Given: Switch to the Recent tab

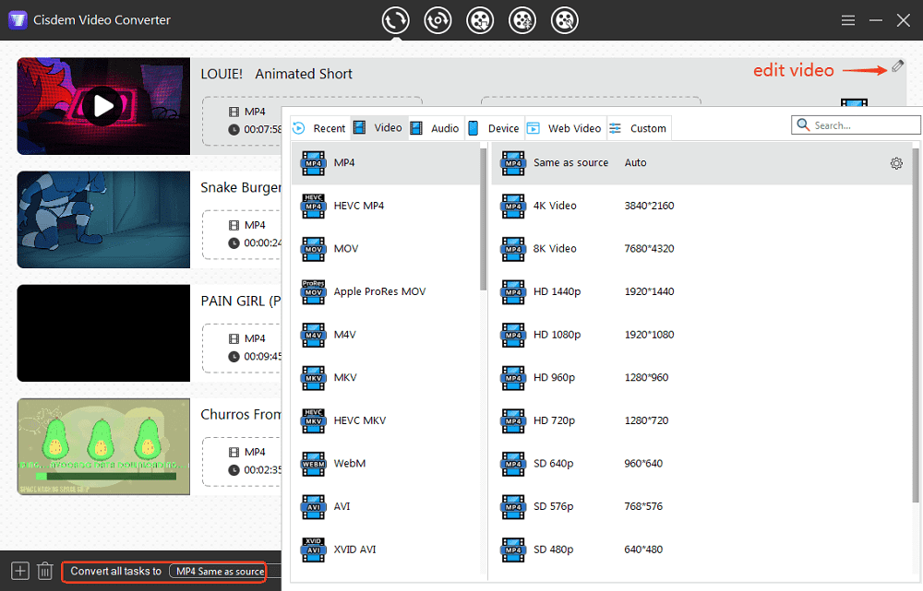Looking at the screenshot, I should [320, 128].
